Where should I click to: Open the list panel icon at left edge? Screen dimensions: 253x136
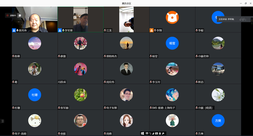[2, 121]
